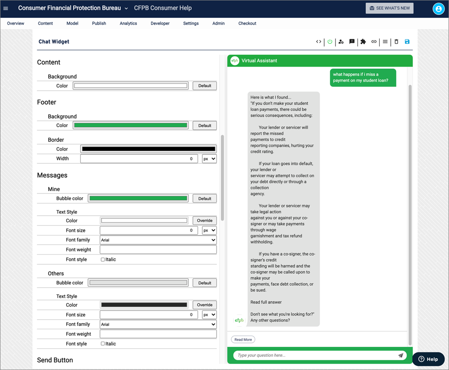Open the puzzle piece plugins icon

pyautogui.click(x=363, y=42)
